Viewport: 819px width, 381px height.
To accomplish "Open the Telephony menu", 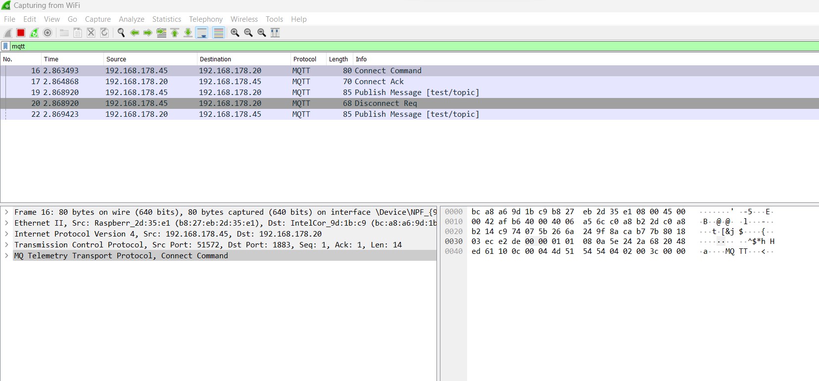I will (x=206, y=19).
